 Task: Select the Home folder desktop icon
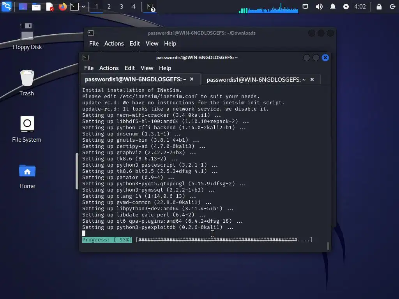tap(27, 176)
